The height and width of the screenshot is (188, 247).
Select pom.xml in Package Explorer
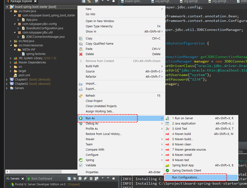24,75
